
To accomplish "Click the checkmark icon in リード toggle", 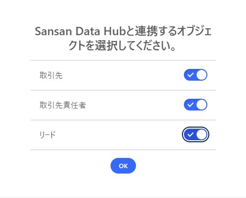I will pos(190,134).
